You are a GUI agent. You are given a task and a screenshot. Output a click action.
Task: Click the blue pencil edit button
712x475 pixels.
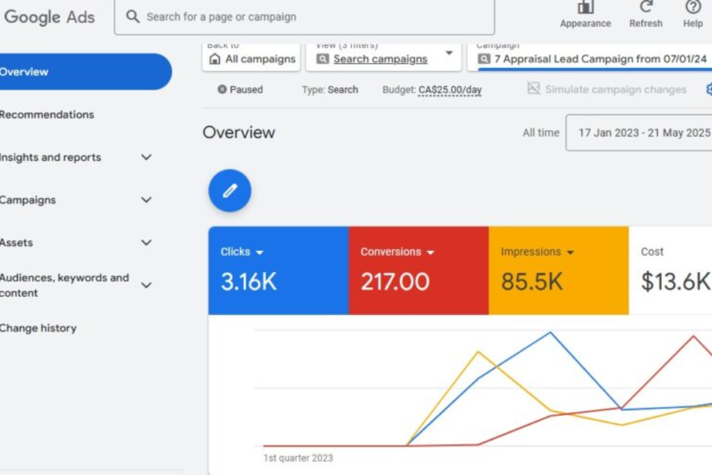tap(229, 191)
